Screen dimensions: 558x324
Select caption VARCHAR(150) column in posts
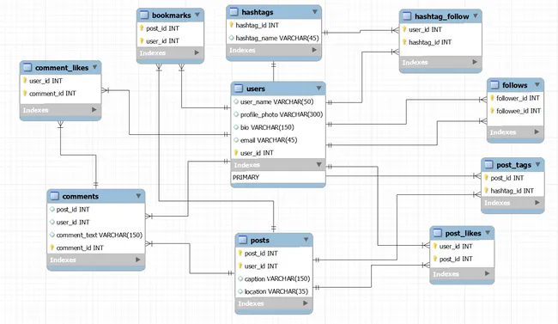[x=274, y=278]
